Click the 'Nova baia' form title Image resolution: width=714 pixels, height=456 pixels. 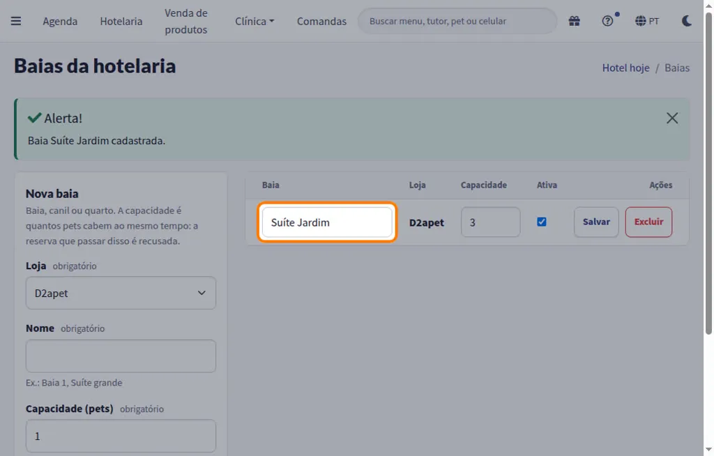pyautogui.click(x=52, y=194)
